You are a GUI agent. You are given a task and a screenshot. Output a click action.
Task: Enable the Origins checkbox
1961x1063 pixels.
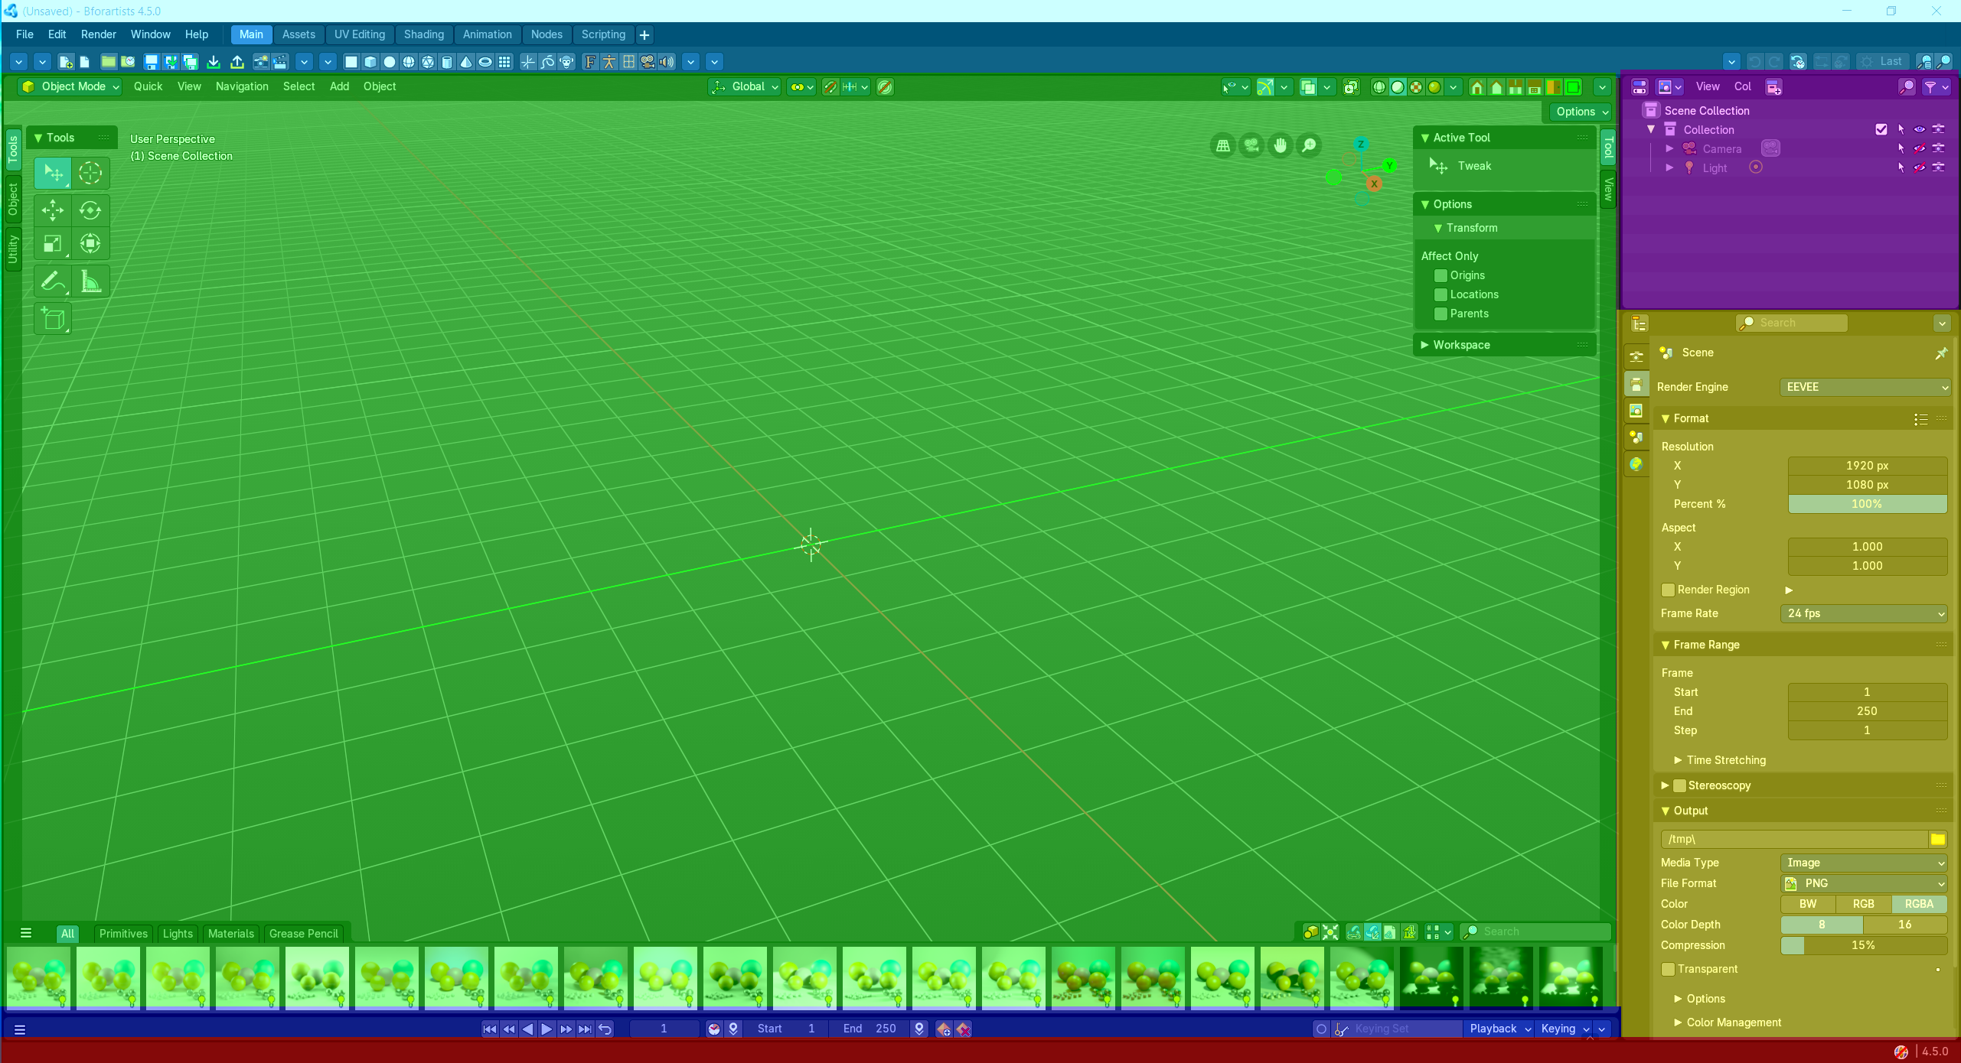point(1441,275)
